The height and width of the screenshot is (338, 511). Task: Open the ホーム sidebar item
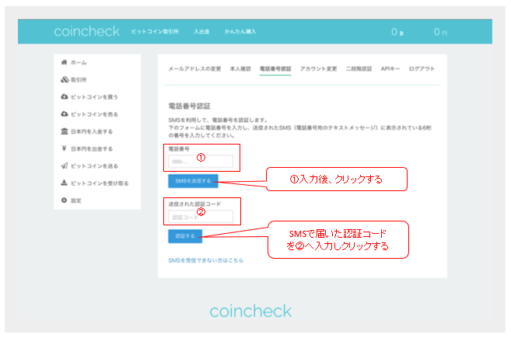[79, 62]
